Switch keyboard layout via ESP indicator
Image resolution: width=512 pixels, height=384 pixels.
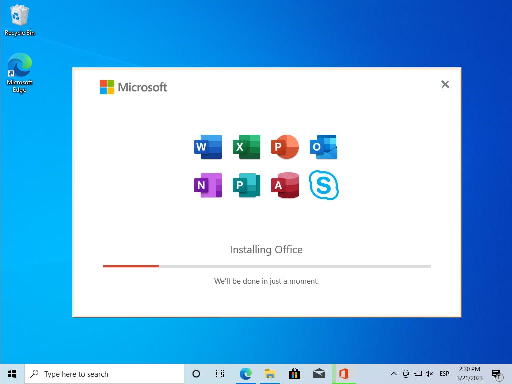[444, 373]
